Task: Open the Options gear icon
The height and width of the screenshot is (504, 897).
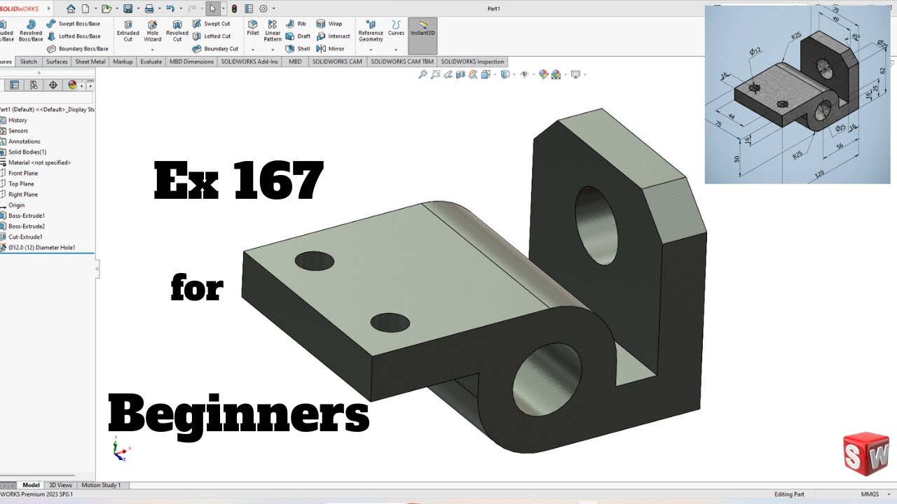Action: click(263, 9)
